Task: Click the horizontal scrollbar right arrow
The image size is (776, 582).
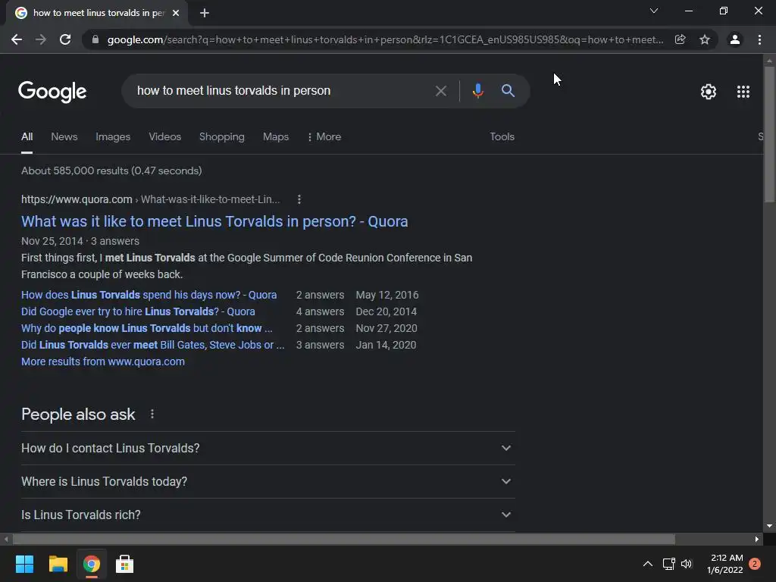Action: coord(757,539)
